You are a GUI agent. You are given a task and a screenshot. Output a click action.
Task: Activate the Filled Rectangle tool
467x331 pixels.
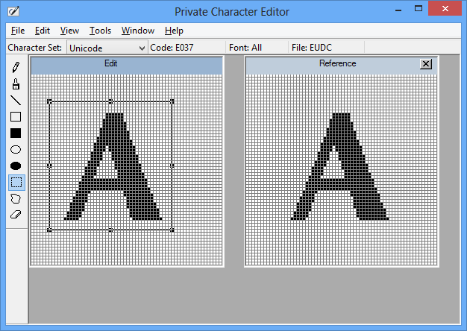16,133
